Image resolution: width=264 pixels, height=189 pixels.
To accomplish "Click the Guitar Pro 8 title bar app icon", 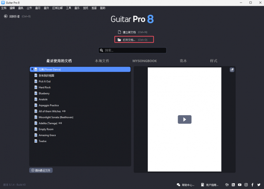I will click(x=3, y=2).
